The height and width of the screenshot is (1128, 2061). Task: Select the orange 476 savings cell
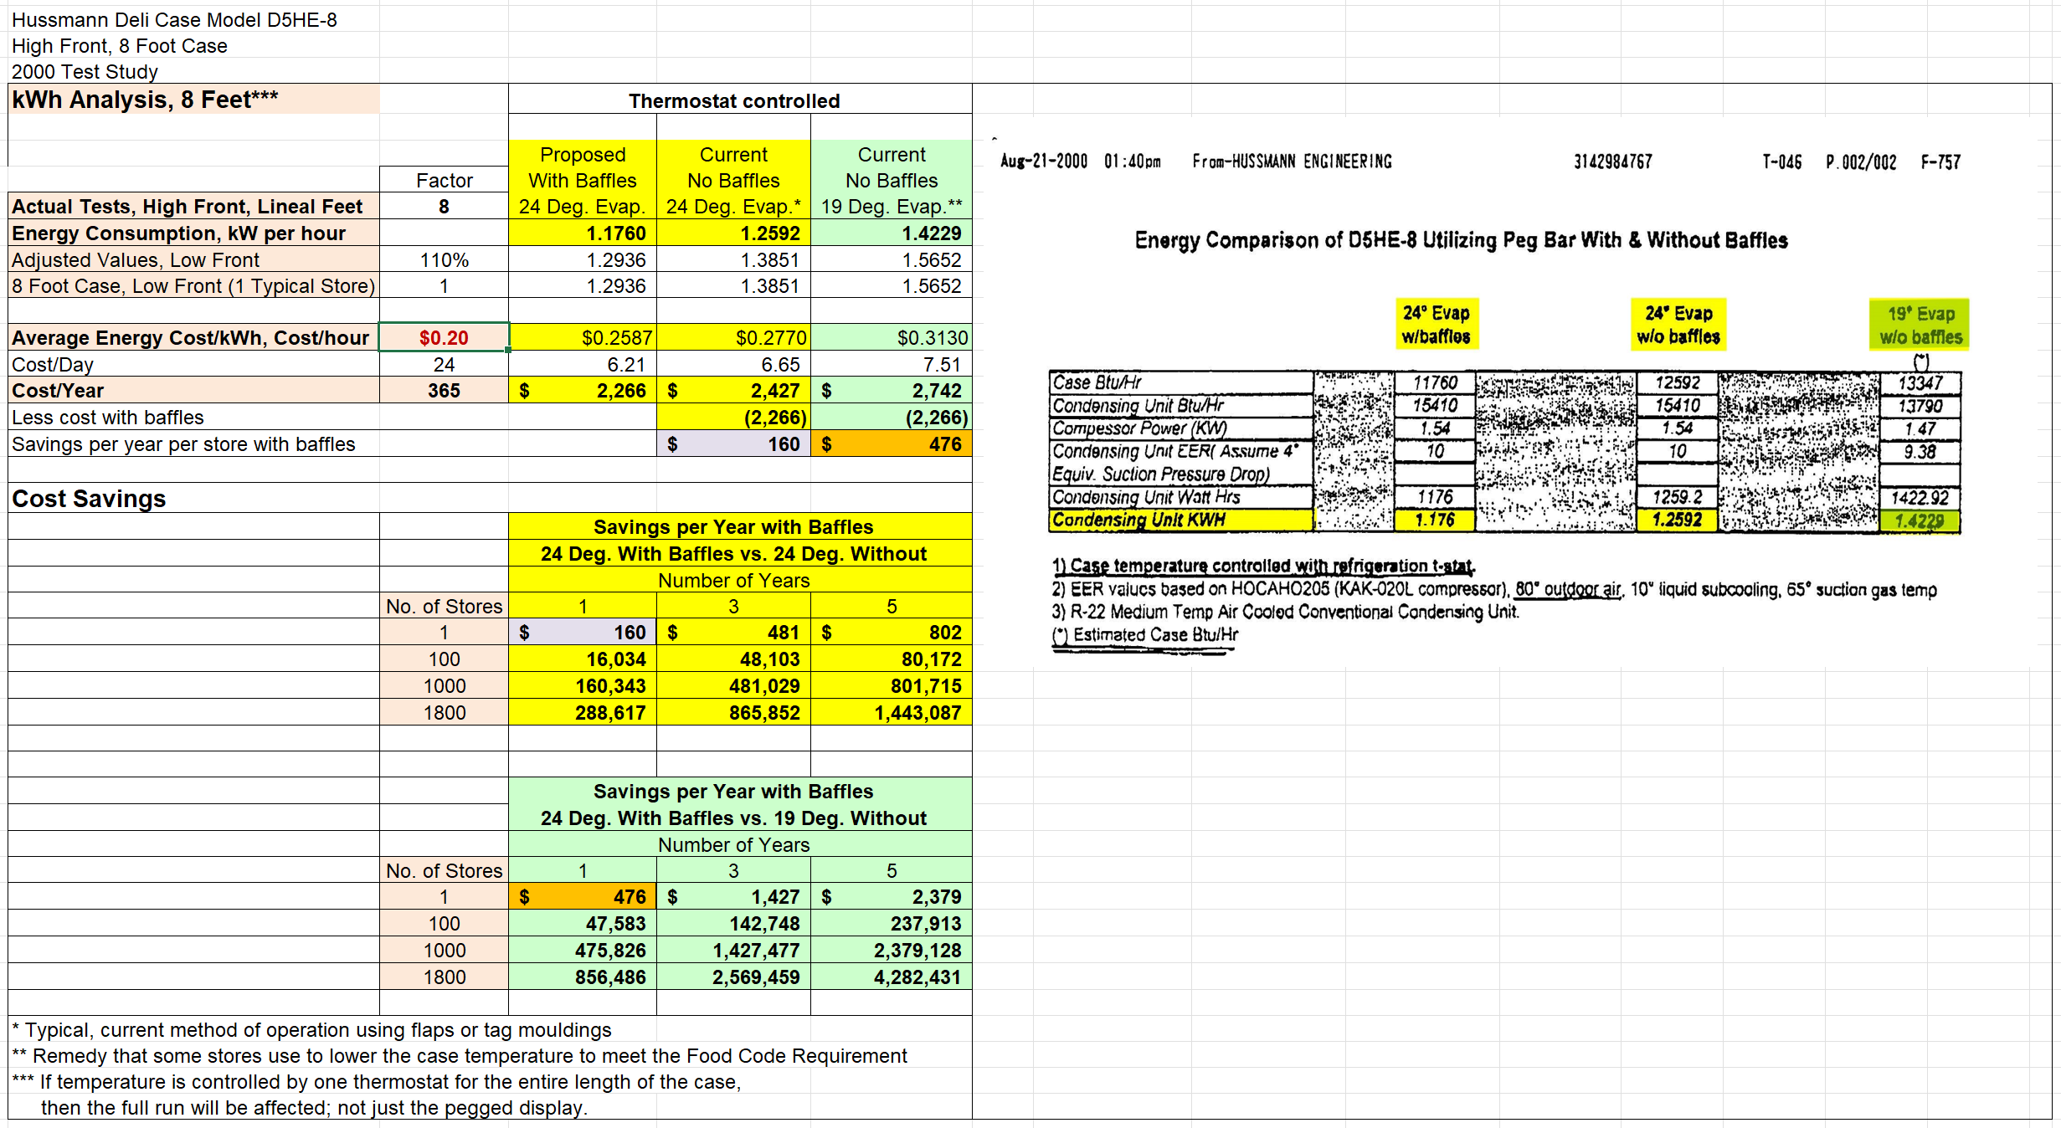tap(891, 444)
